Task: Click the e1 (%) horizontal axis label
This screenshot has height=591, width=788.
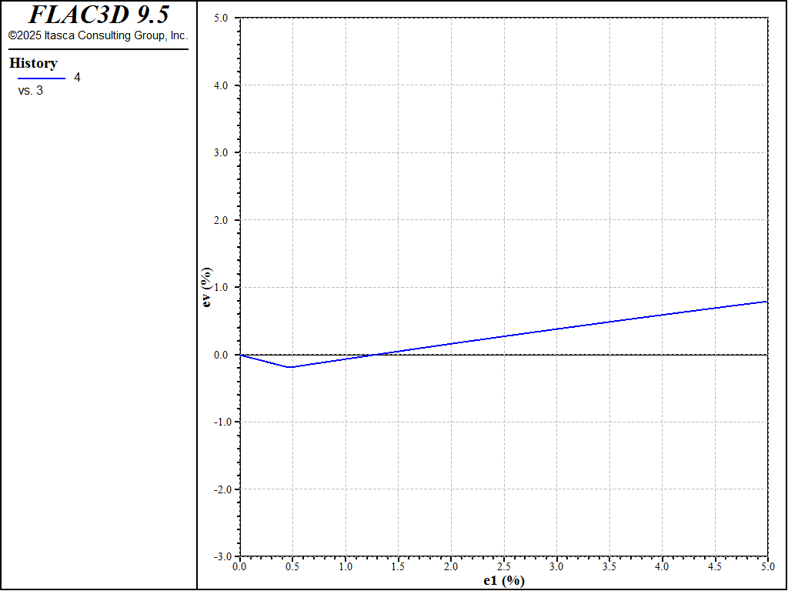Action: pyautogui.click(x=504, y=581)
